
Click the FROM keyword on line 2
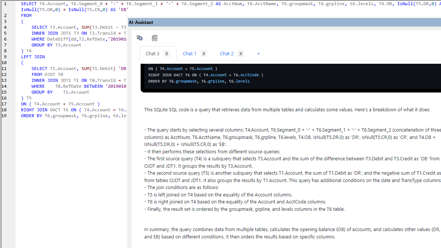click(x=27, y=15)
